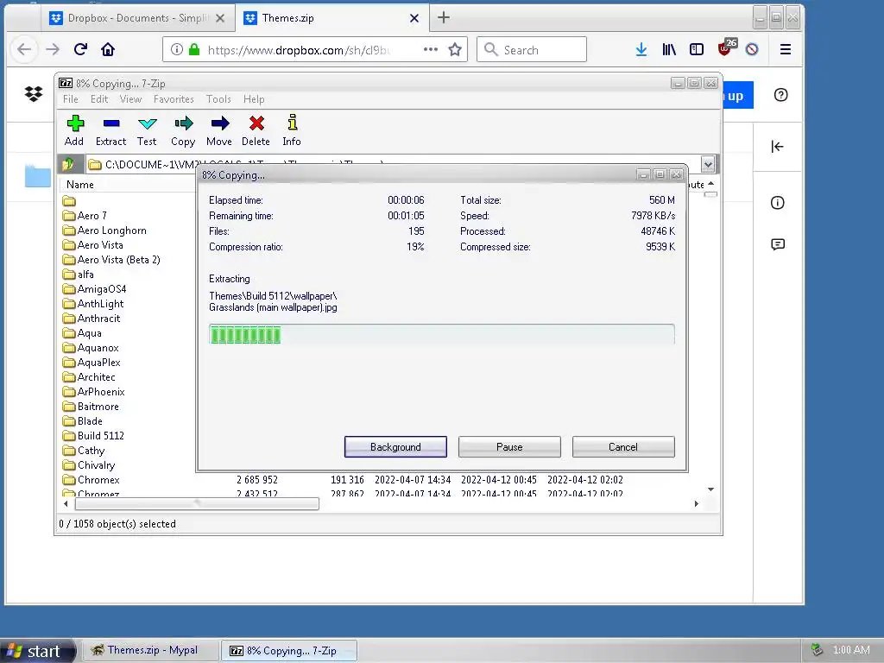Click the Dropbox logo icon
The width and height of the screenshot is (884, 663).
tap(34, 93)
